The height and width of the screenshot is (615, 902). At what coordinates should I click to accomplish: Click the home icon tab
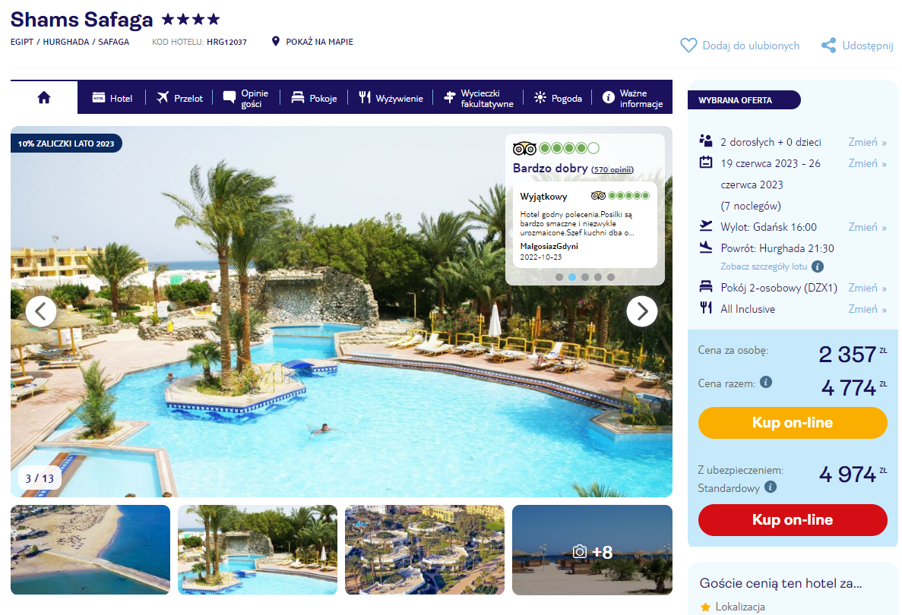click(x=44, y=97)
